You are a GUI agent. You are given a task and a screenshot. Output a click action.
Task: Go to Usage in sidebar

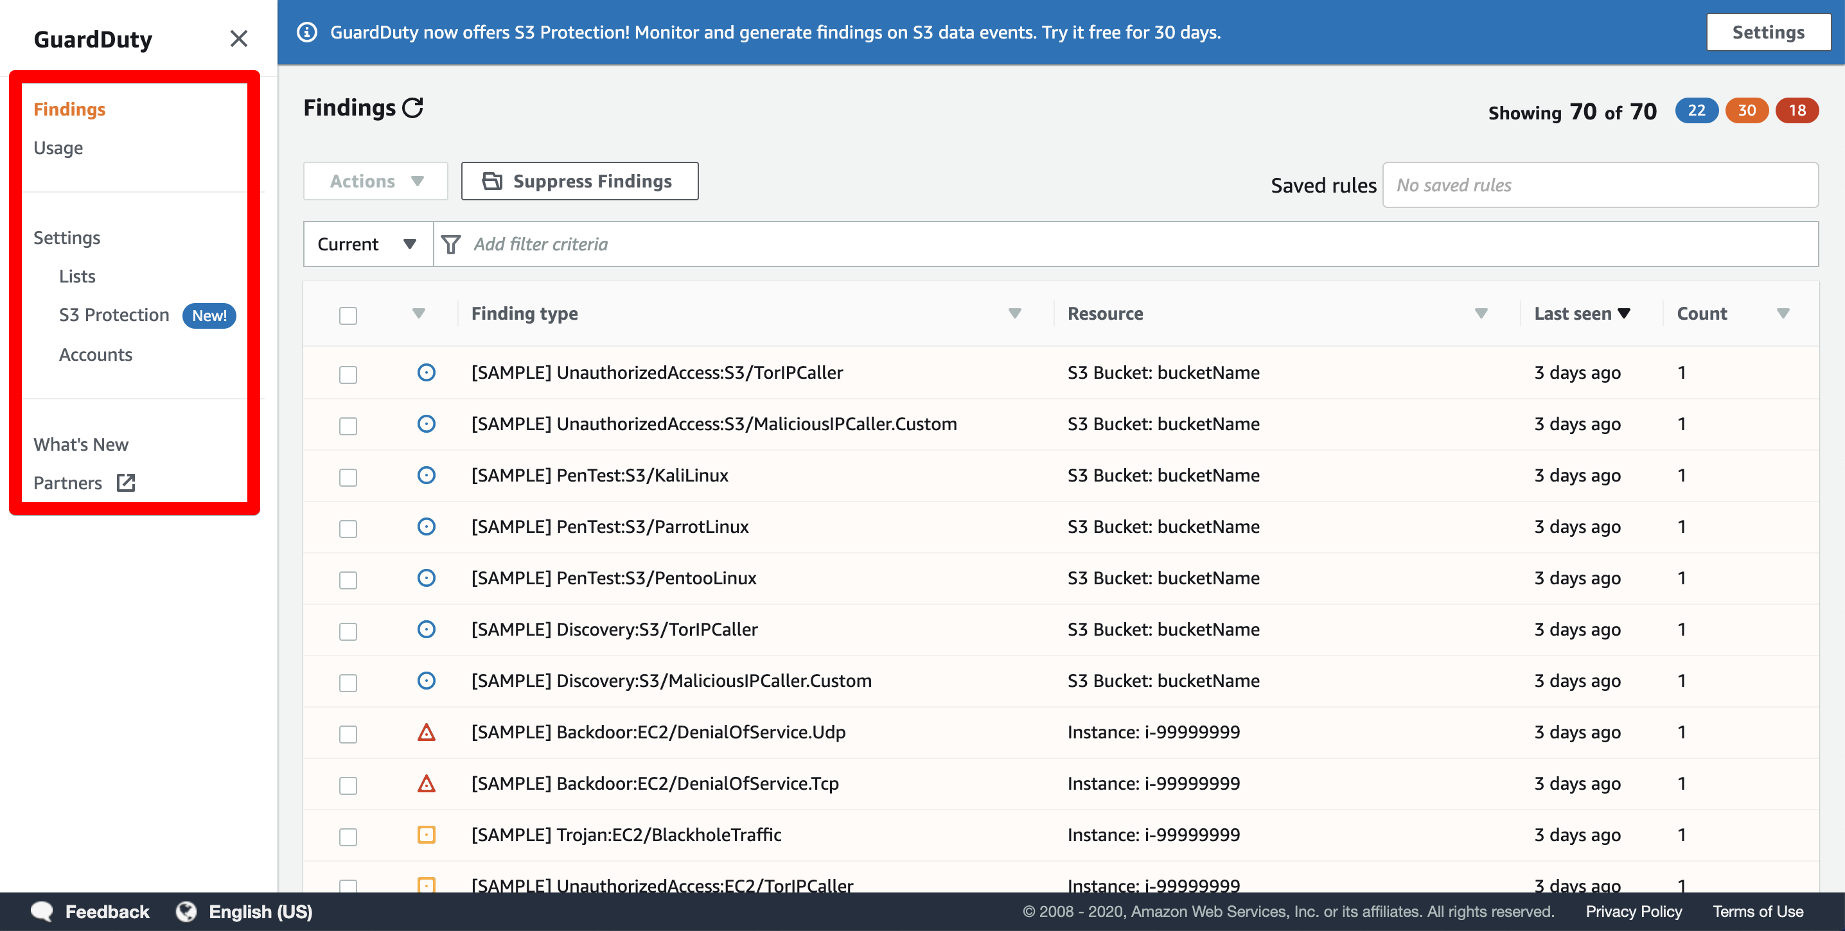tap(58, 148)
